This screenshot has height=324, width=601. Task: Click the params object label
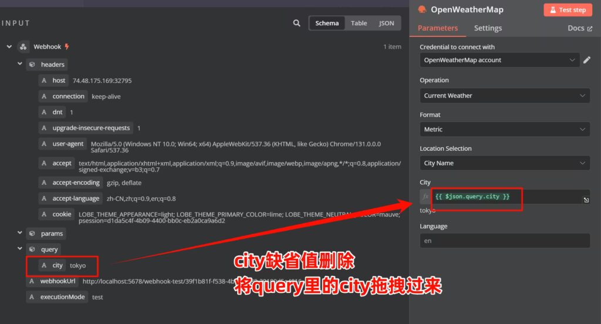coord(52,234)
